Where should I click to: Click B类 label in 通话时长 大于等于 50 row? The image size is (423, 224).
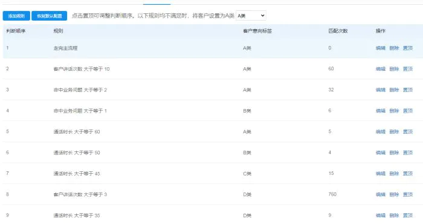(247, 153)
